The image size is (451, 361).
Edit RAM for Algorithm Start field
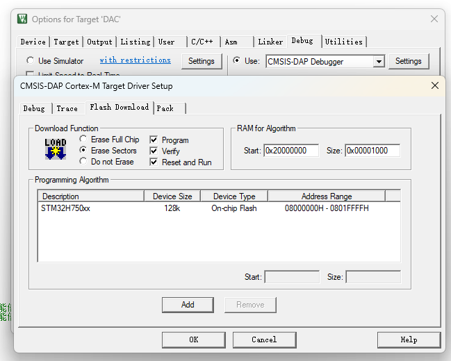(291, 151)
